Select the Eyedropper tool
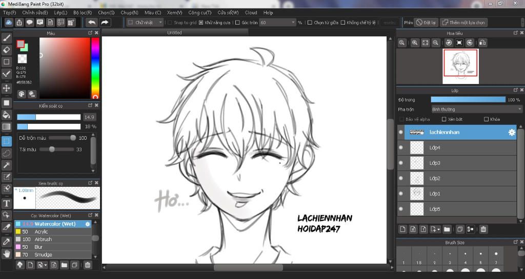This screenshot has height=279, width=525. pyautogui.click(x=6, y=242)
